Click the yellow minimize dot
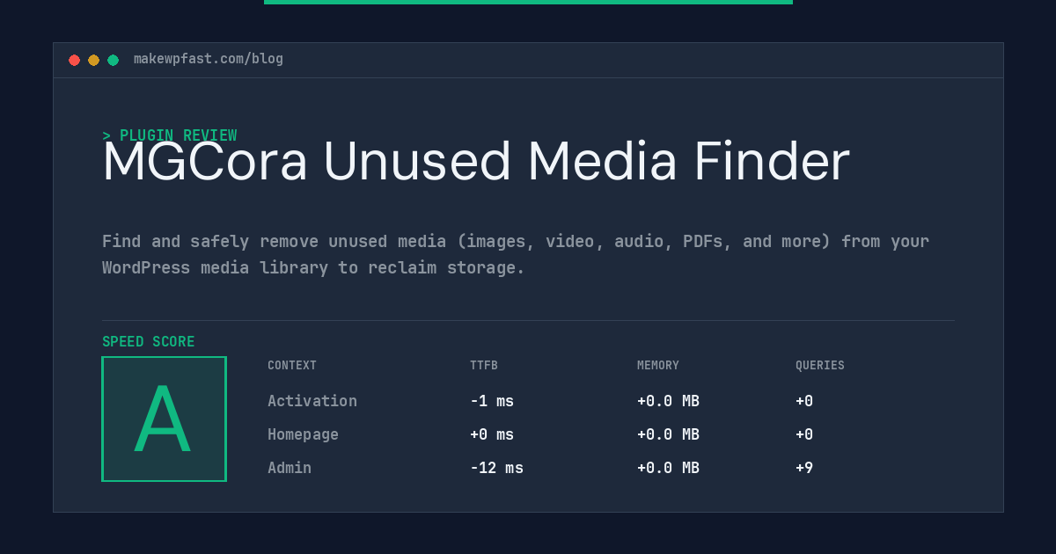 coord(93,60)
